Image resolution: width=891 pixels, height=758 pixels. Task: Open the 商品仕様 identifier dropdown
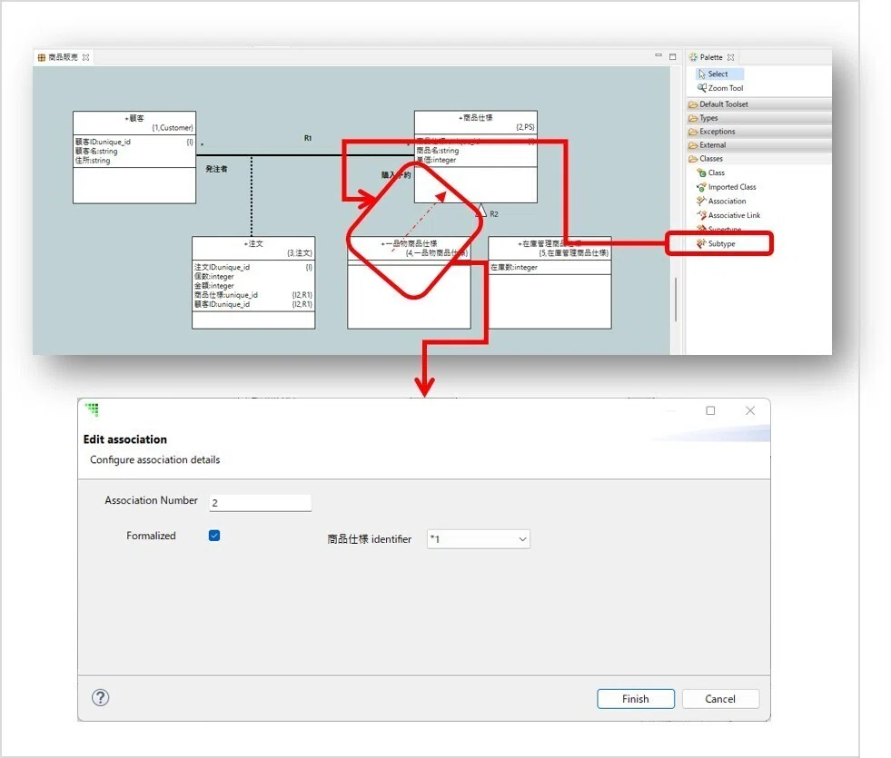tap(479, 539)
